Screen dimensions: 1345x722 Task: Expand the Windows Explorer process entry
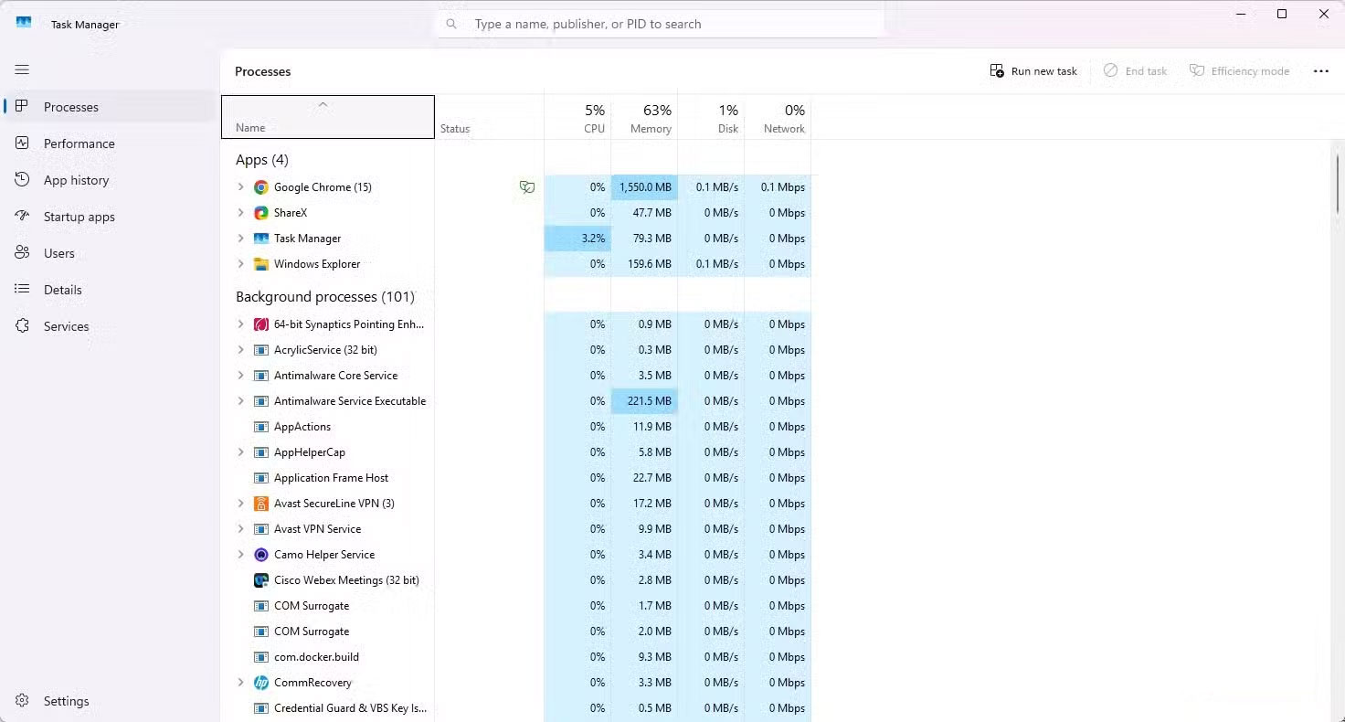pos(240,263)
